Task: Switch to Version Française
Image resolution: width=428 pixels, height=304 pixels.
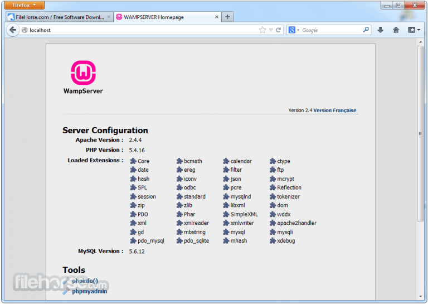Action: 334,110
